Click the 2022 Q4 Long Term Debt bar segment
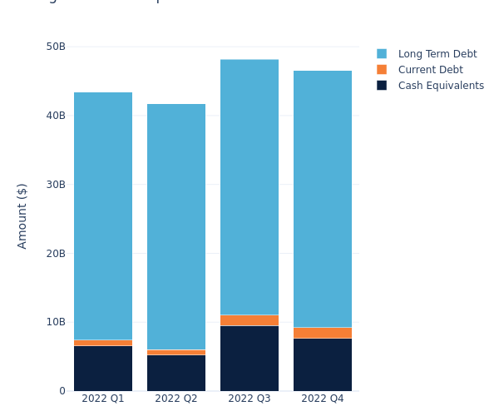Screen dimensions: 499x416 tap(323, 199)
